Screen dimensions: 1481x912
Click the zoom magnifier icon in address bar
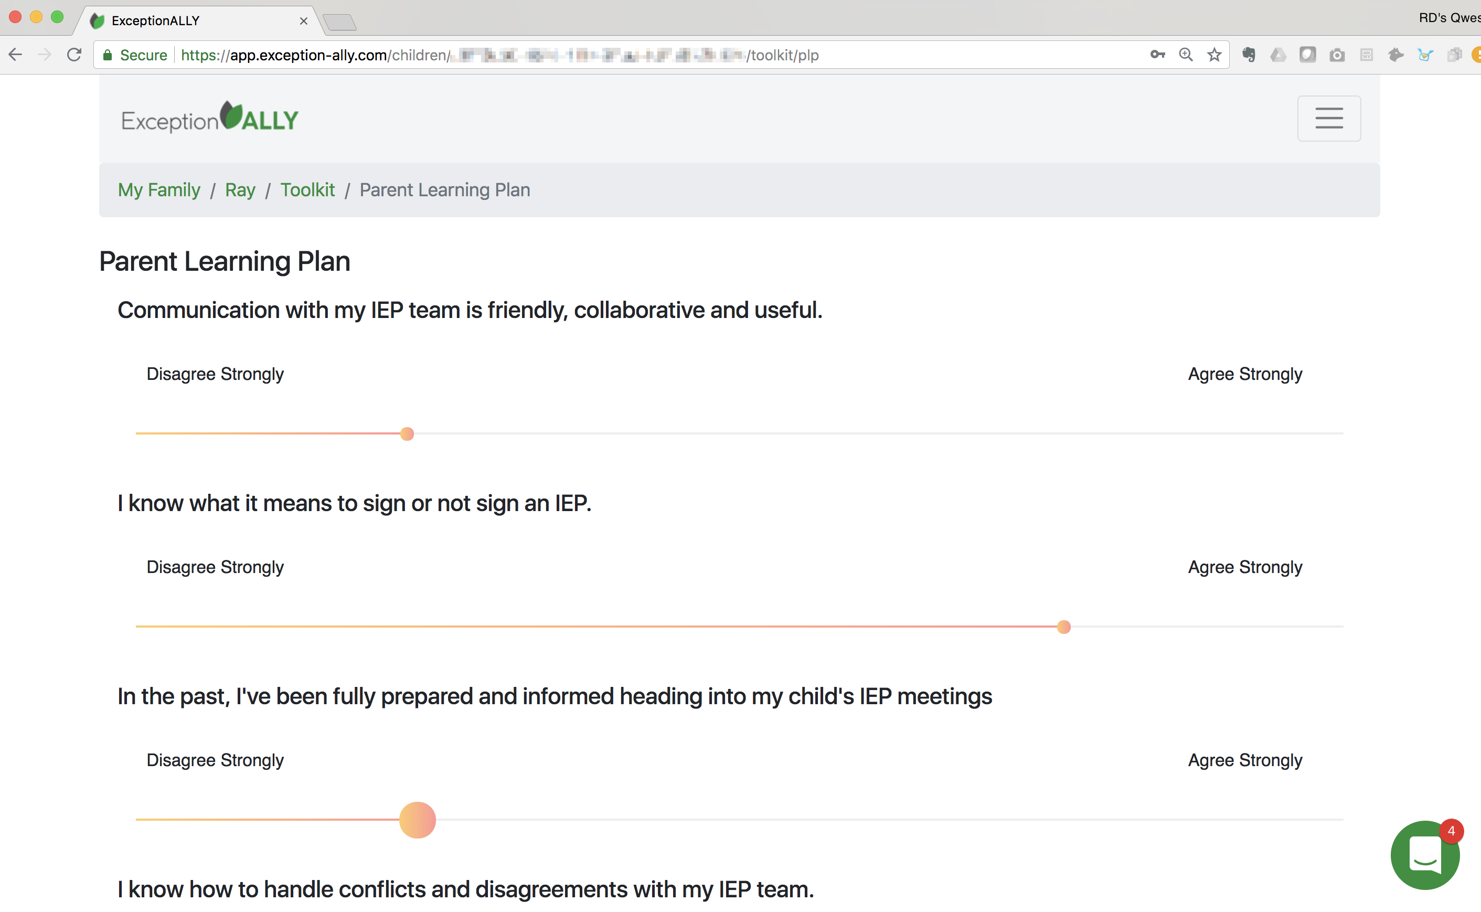pos(1186,55)
